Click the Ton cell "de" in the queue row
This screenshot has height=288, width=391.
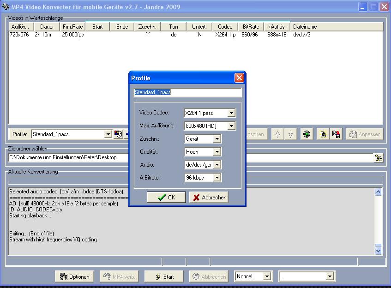click(174, 35)
